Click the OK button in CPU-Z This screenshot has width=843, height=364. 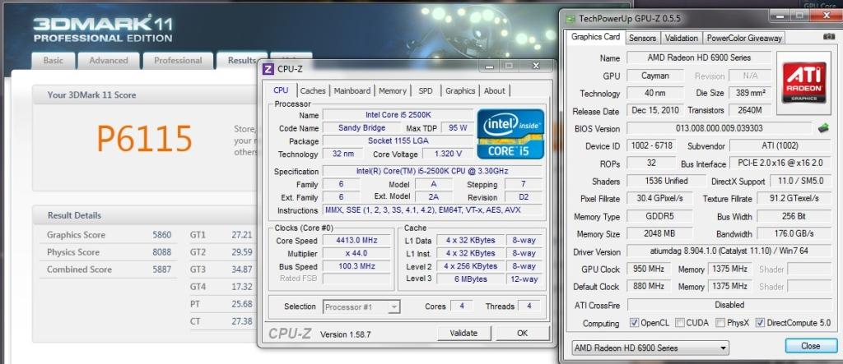pos(522,333)
